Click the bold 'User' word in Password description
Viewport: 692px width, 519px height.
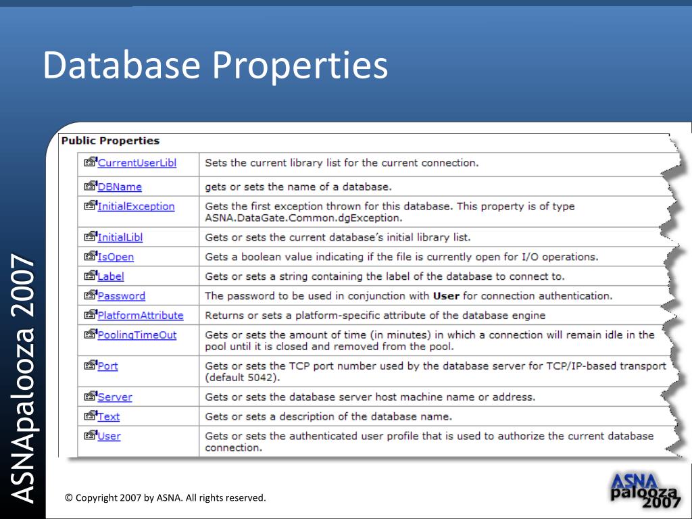(446, 296)
